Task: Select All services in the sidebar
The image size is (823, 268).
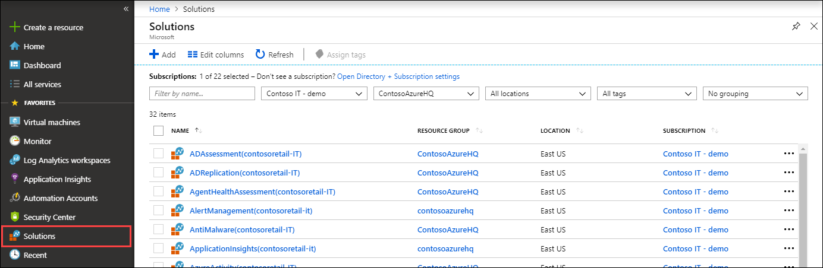Action: tap(42, 84)
